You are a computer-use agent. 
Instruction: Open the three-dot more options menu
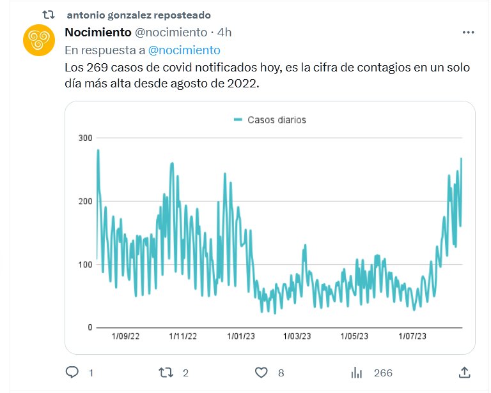pyautogui.click(x=467, y=32)
